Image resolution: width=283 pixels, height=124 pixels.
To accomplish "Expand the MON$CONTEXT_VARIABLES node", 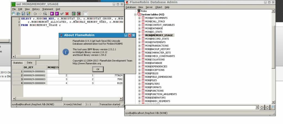I will point(139,25).
